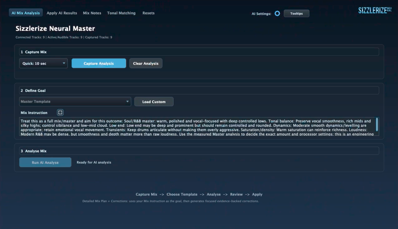Switch to AI Mix Analysis tab
The image size is (398, 229).
pos(26,13)
